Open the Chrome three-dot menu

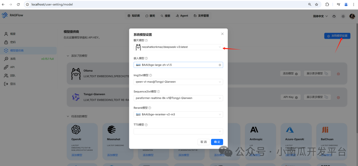tap(353, 4)
